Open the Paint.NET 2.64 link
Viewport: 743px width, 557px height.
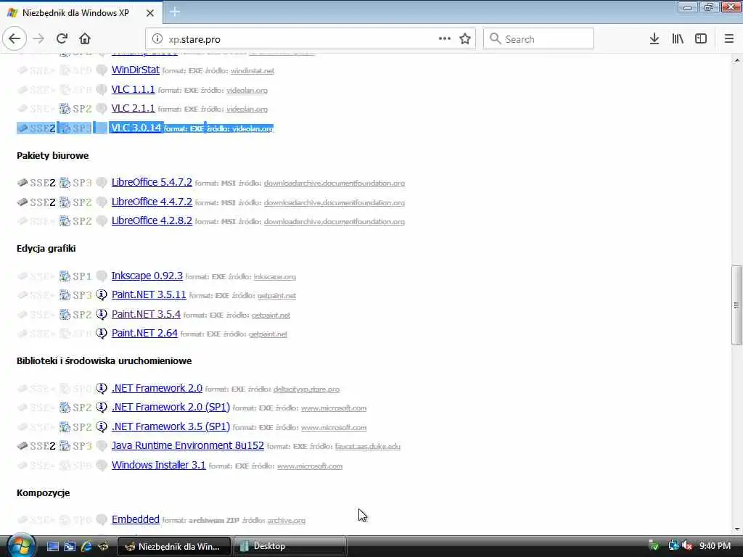(x=144, y=333)
